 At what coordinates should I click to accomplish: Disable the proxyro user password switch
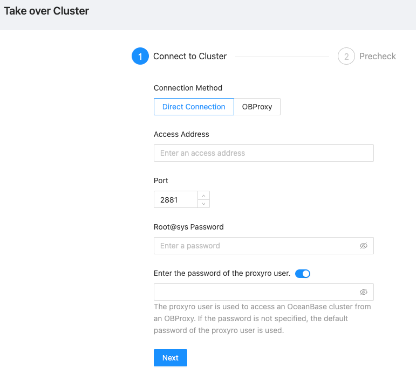pyautogui.click(x=303, y=274)
